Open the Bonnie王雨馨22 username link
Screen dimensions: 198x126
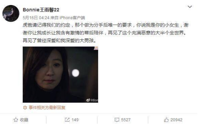click(41, 10)
